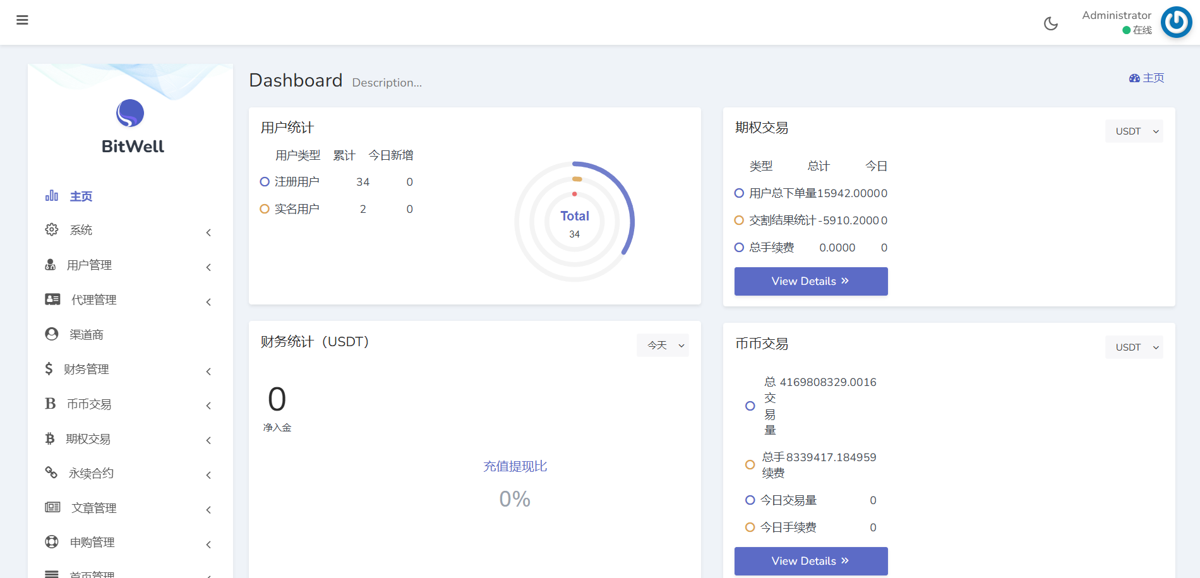Click the 主页 breadcrumb link
The image size is (1200, 578).
[1147, 78]
